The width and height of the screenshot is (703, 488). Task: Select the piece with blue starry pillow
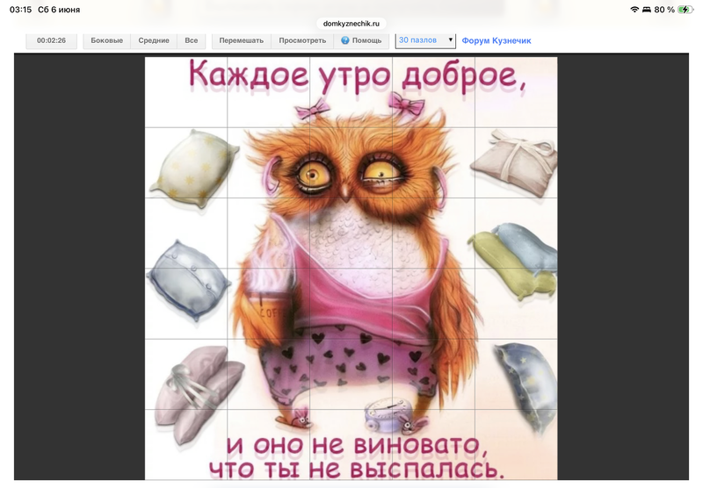516,374
